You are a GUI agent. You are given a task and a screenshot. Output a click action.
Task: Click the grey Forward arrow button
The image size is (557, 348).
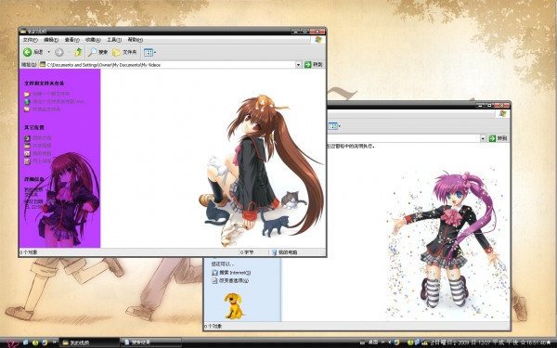point(59,53)
